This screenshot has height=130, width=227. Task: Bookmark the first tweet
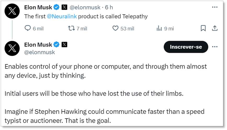point(203,28)
